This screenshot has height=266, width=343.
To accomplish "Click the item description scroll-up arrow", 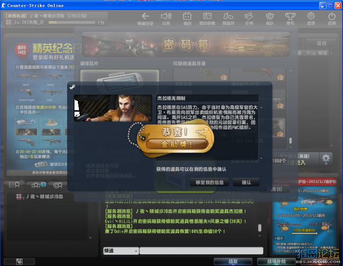I will coord(261,107).
